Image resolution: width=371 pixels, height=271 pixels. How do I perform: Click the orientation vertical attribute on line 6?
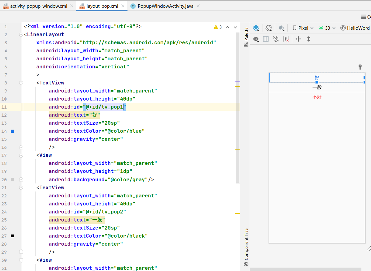(x=83, y=67)
